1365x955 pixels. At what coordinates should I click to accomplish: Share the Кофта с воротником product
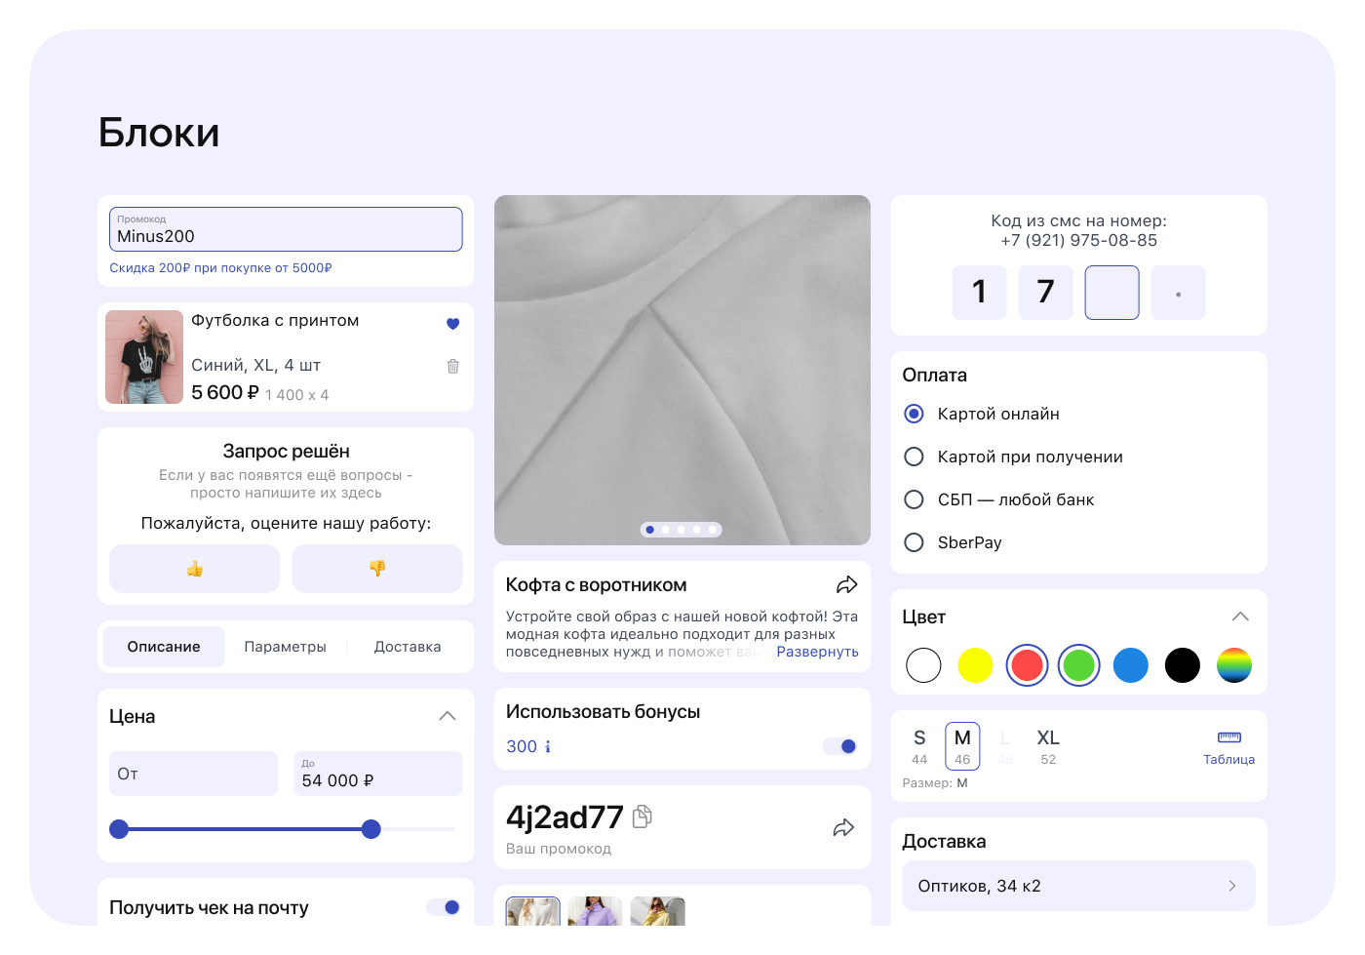click(847, 584)
